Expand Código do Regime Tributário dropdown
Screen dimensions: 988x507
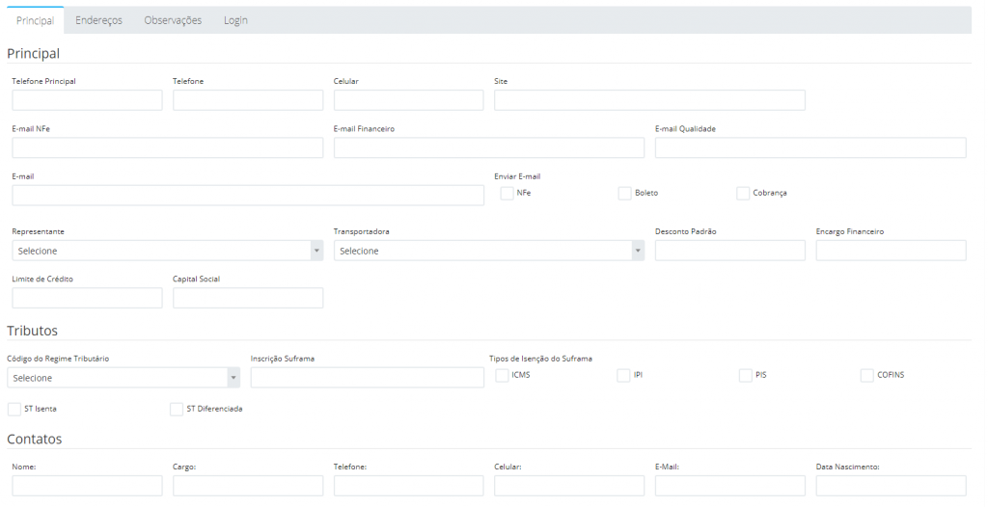(x=123, y=378)
